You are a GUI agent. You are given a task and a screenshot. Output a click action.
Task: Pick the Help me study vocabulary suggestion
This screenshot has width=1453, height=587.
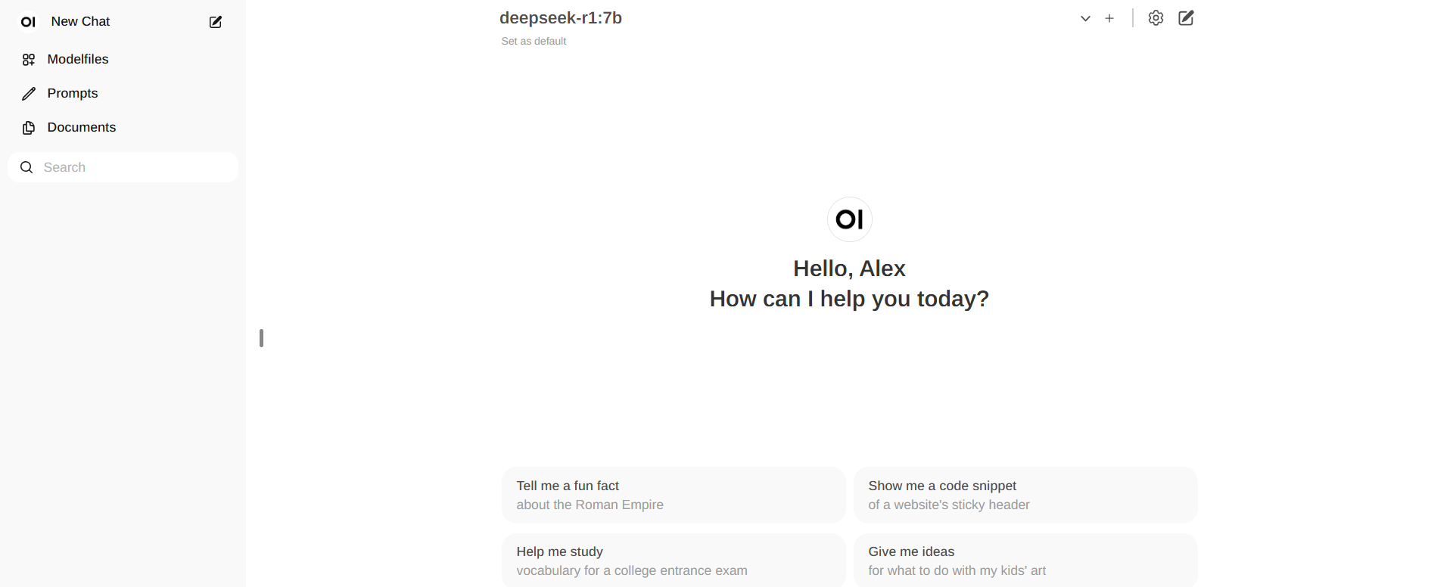(x=674, y=561)
